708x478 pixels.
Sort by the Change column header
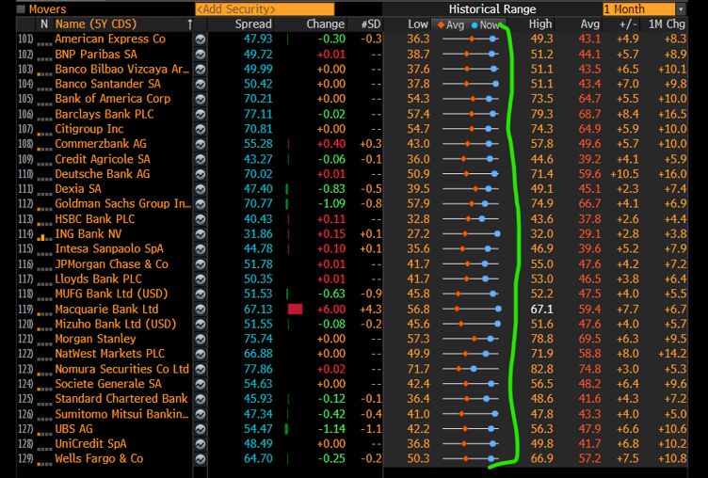point(325,24)
